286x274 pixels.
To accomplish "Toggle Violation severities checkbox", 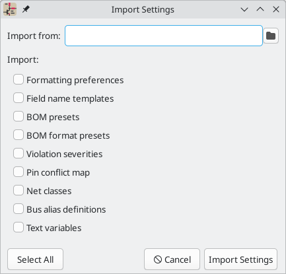I will click(x=18, y=153).
